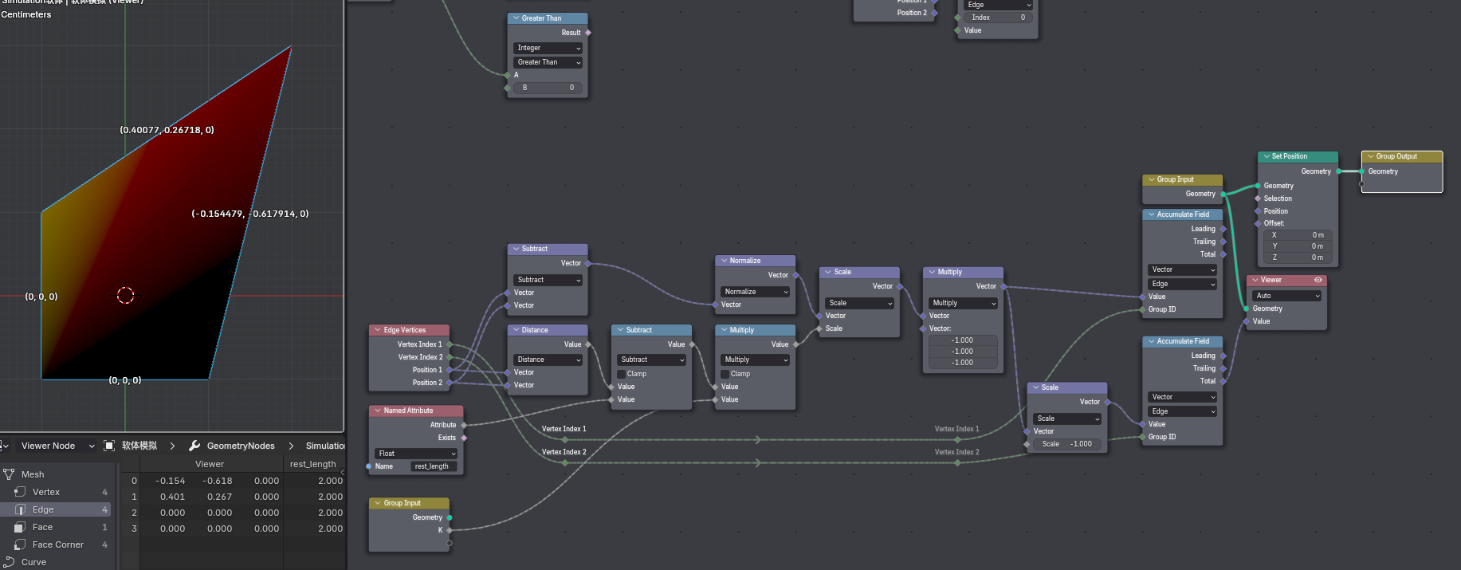The height and width of the screenshot is (570, 1461).
Task: Click the Face domain icon
Action: 20,527
